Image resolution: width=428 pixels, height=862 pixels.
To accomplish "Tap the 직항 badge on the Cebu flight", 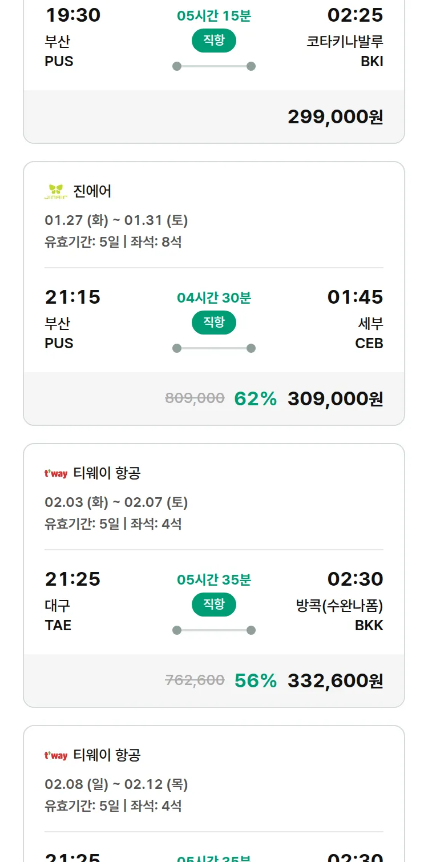I will [x=214, y=323].
